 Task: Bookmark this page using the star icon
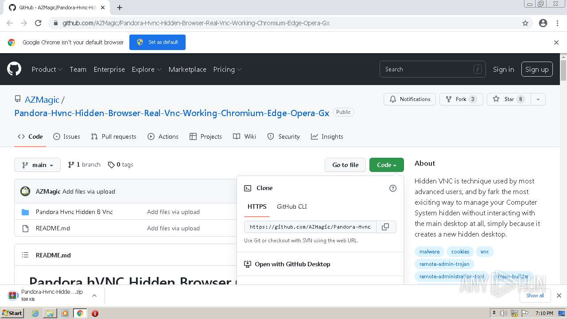[x=525, y=23]
